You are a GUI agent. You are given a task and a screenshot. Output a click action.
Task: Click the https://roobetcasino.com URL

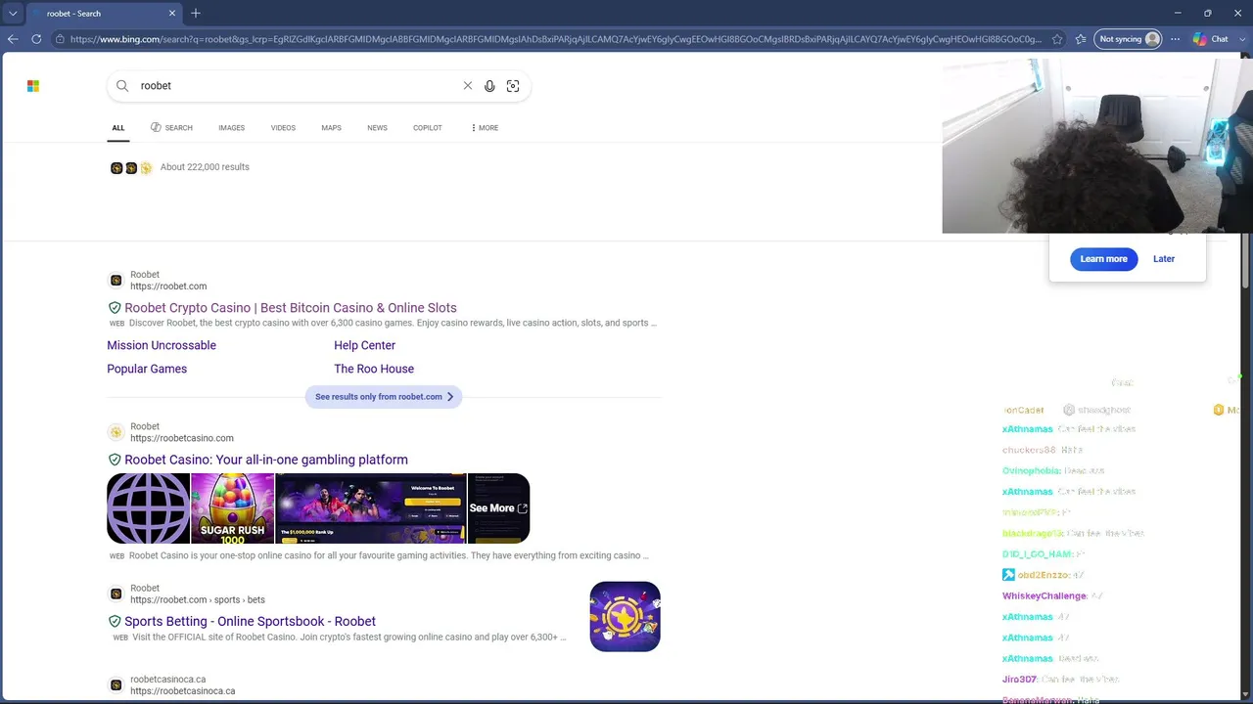[x=182, y=438]
